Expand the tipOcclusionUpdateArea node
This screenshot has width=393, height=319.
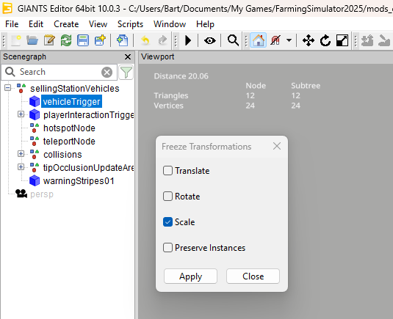coord(21,167)
